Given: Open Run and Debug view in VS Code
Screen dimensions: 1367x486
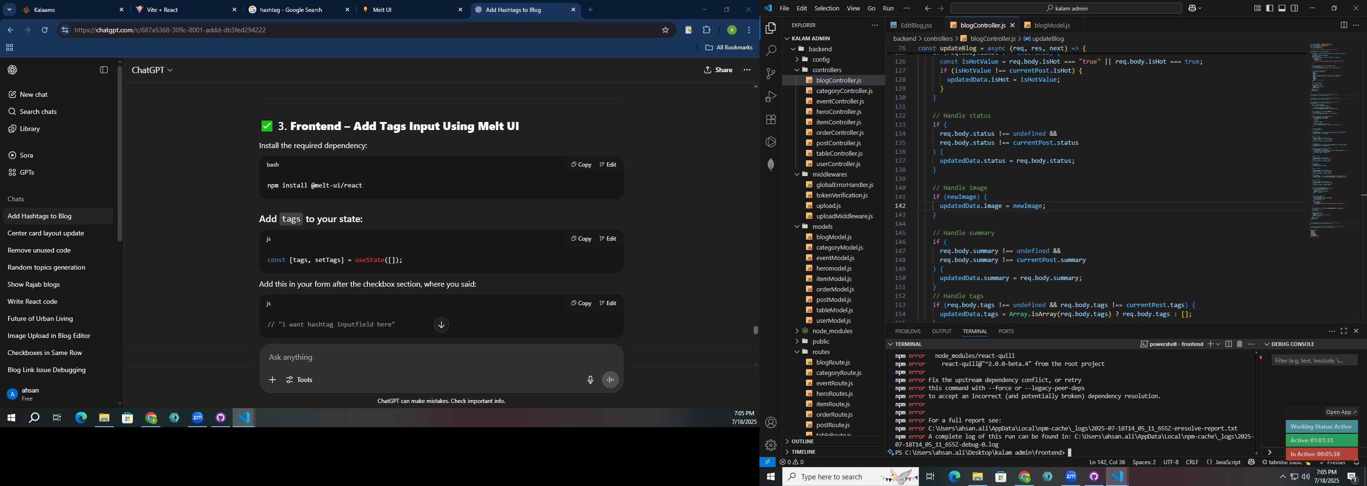Looking at the screenshot, I should [x=770, y=96].
